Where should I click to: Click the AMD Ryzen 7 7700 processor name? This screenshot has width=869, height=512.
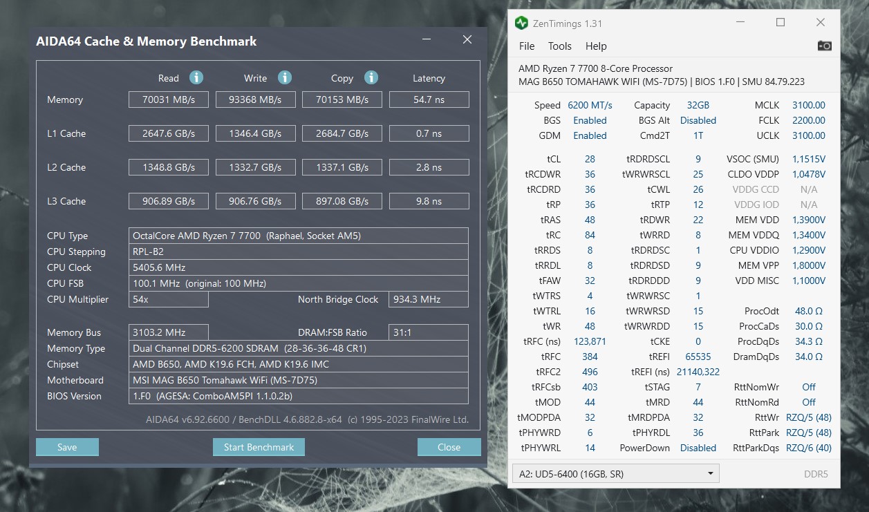click(x=595, y=68)
